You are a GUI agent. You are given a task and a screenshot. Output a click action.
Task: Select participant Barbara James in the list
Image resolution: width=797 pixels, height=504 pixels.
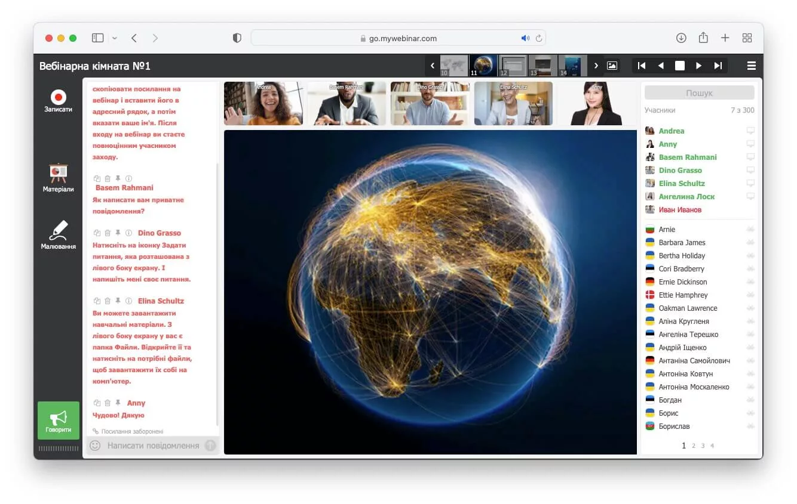(682, 243)
